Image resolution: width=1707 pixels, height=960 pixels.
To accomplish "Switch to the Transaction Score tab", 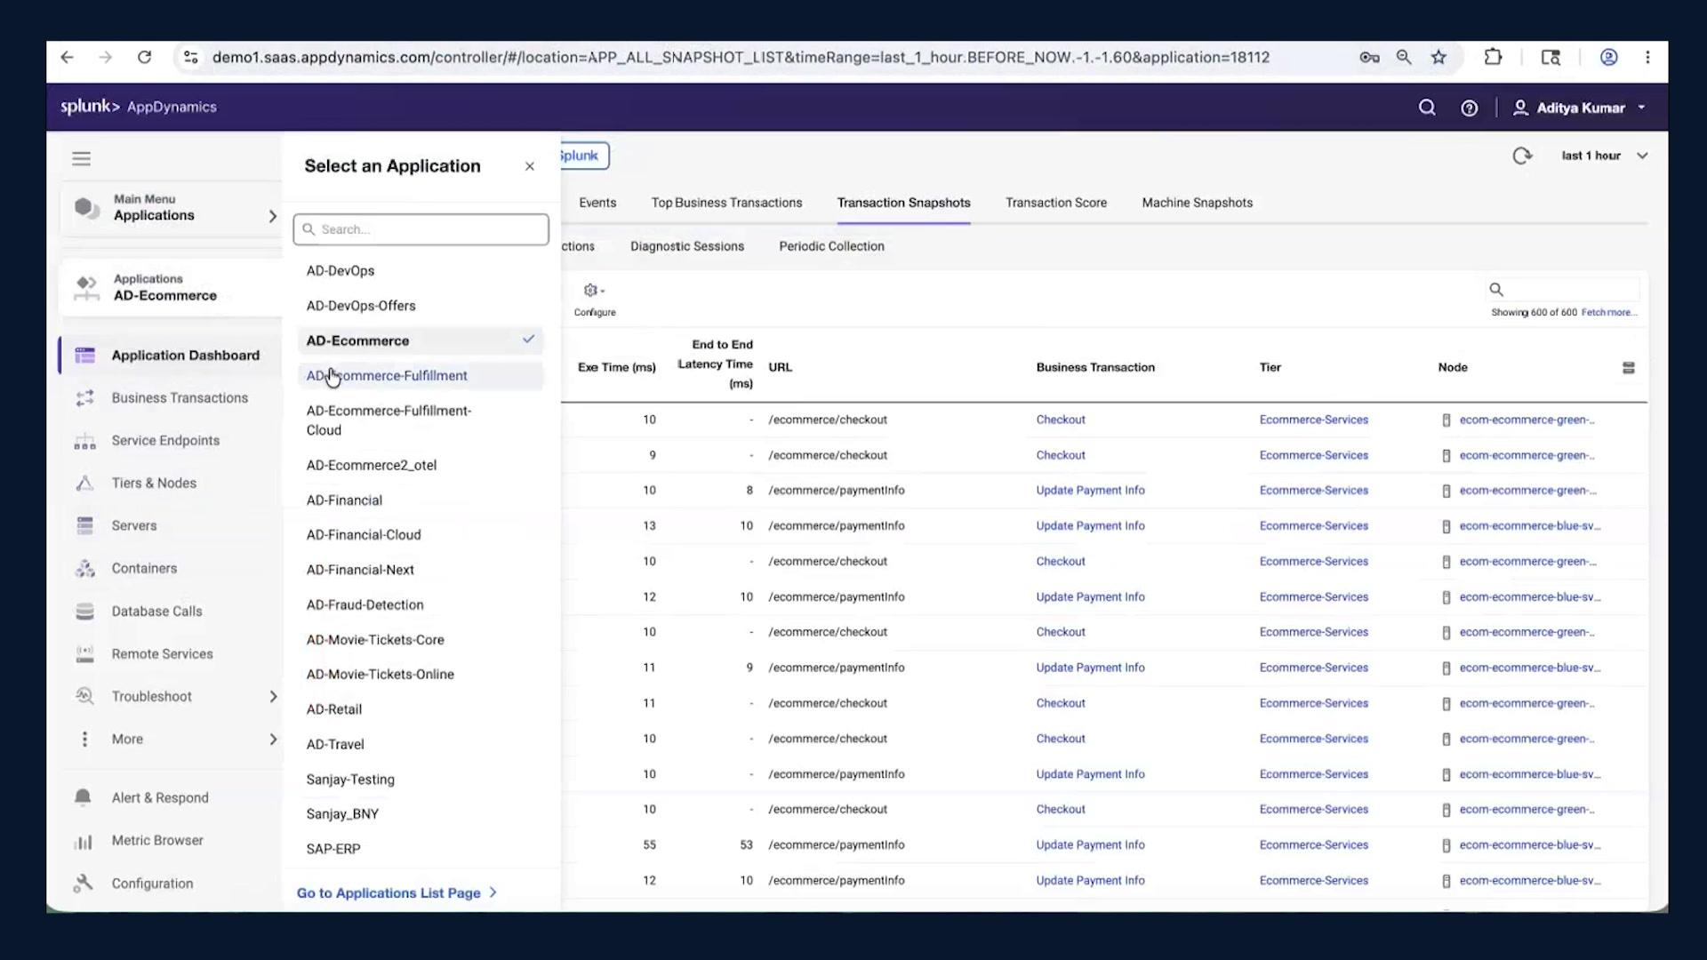I will click(x=1056, y=203).
